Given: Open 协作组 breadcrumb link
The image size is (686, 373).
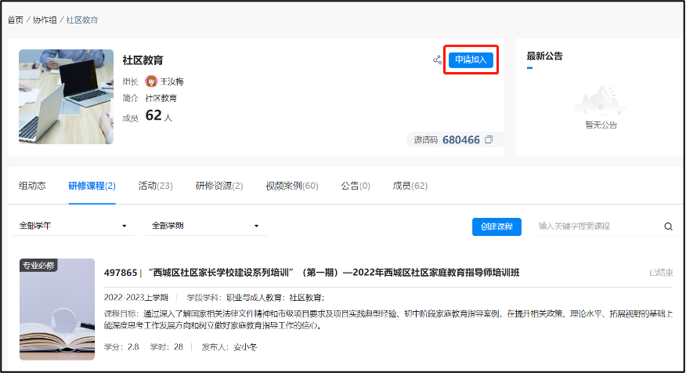Looking at the screenshot, I should [x=45, y=20].
